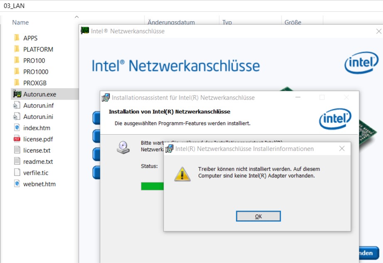Click OK in the Installerinformationen dialog

(x=258, y=216)
